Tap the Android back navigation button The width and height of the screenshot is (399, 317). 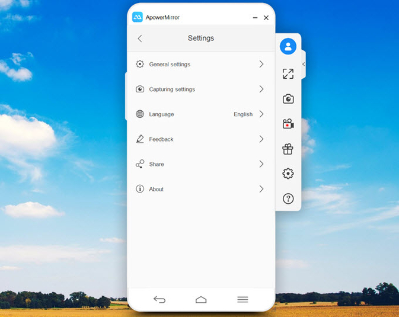click(159, 299)
